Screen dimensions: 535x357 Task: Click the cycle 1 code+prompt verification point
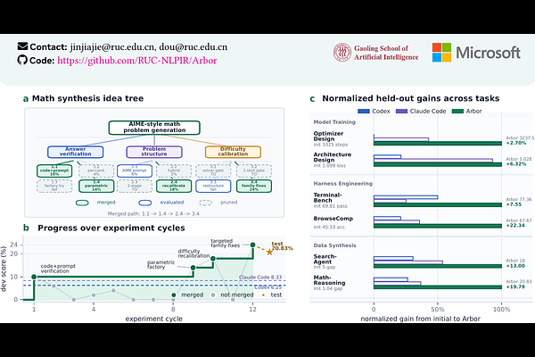point(34,277)
